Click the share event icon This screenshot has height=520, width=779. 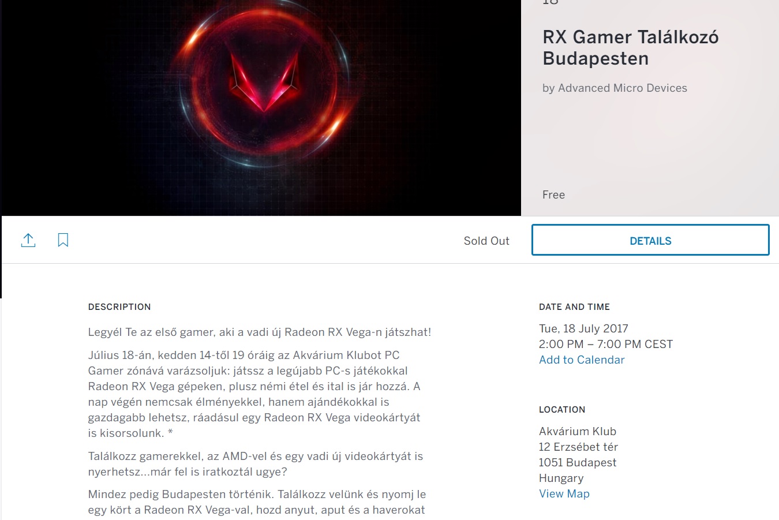(28, 240)
